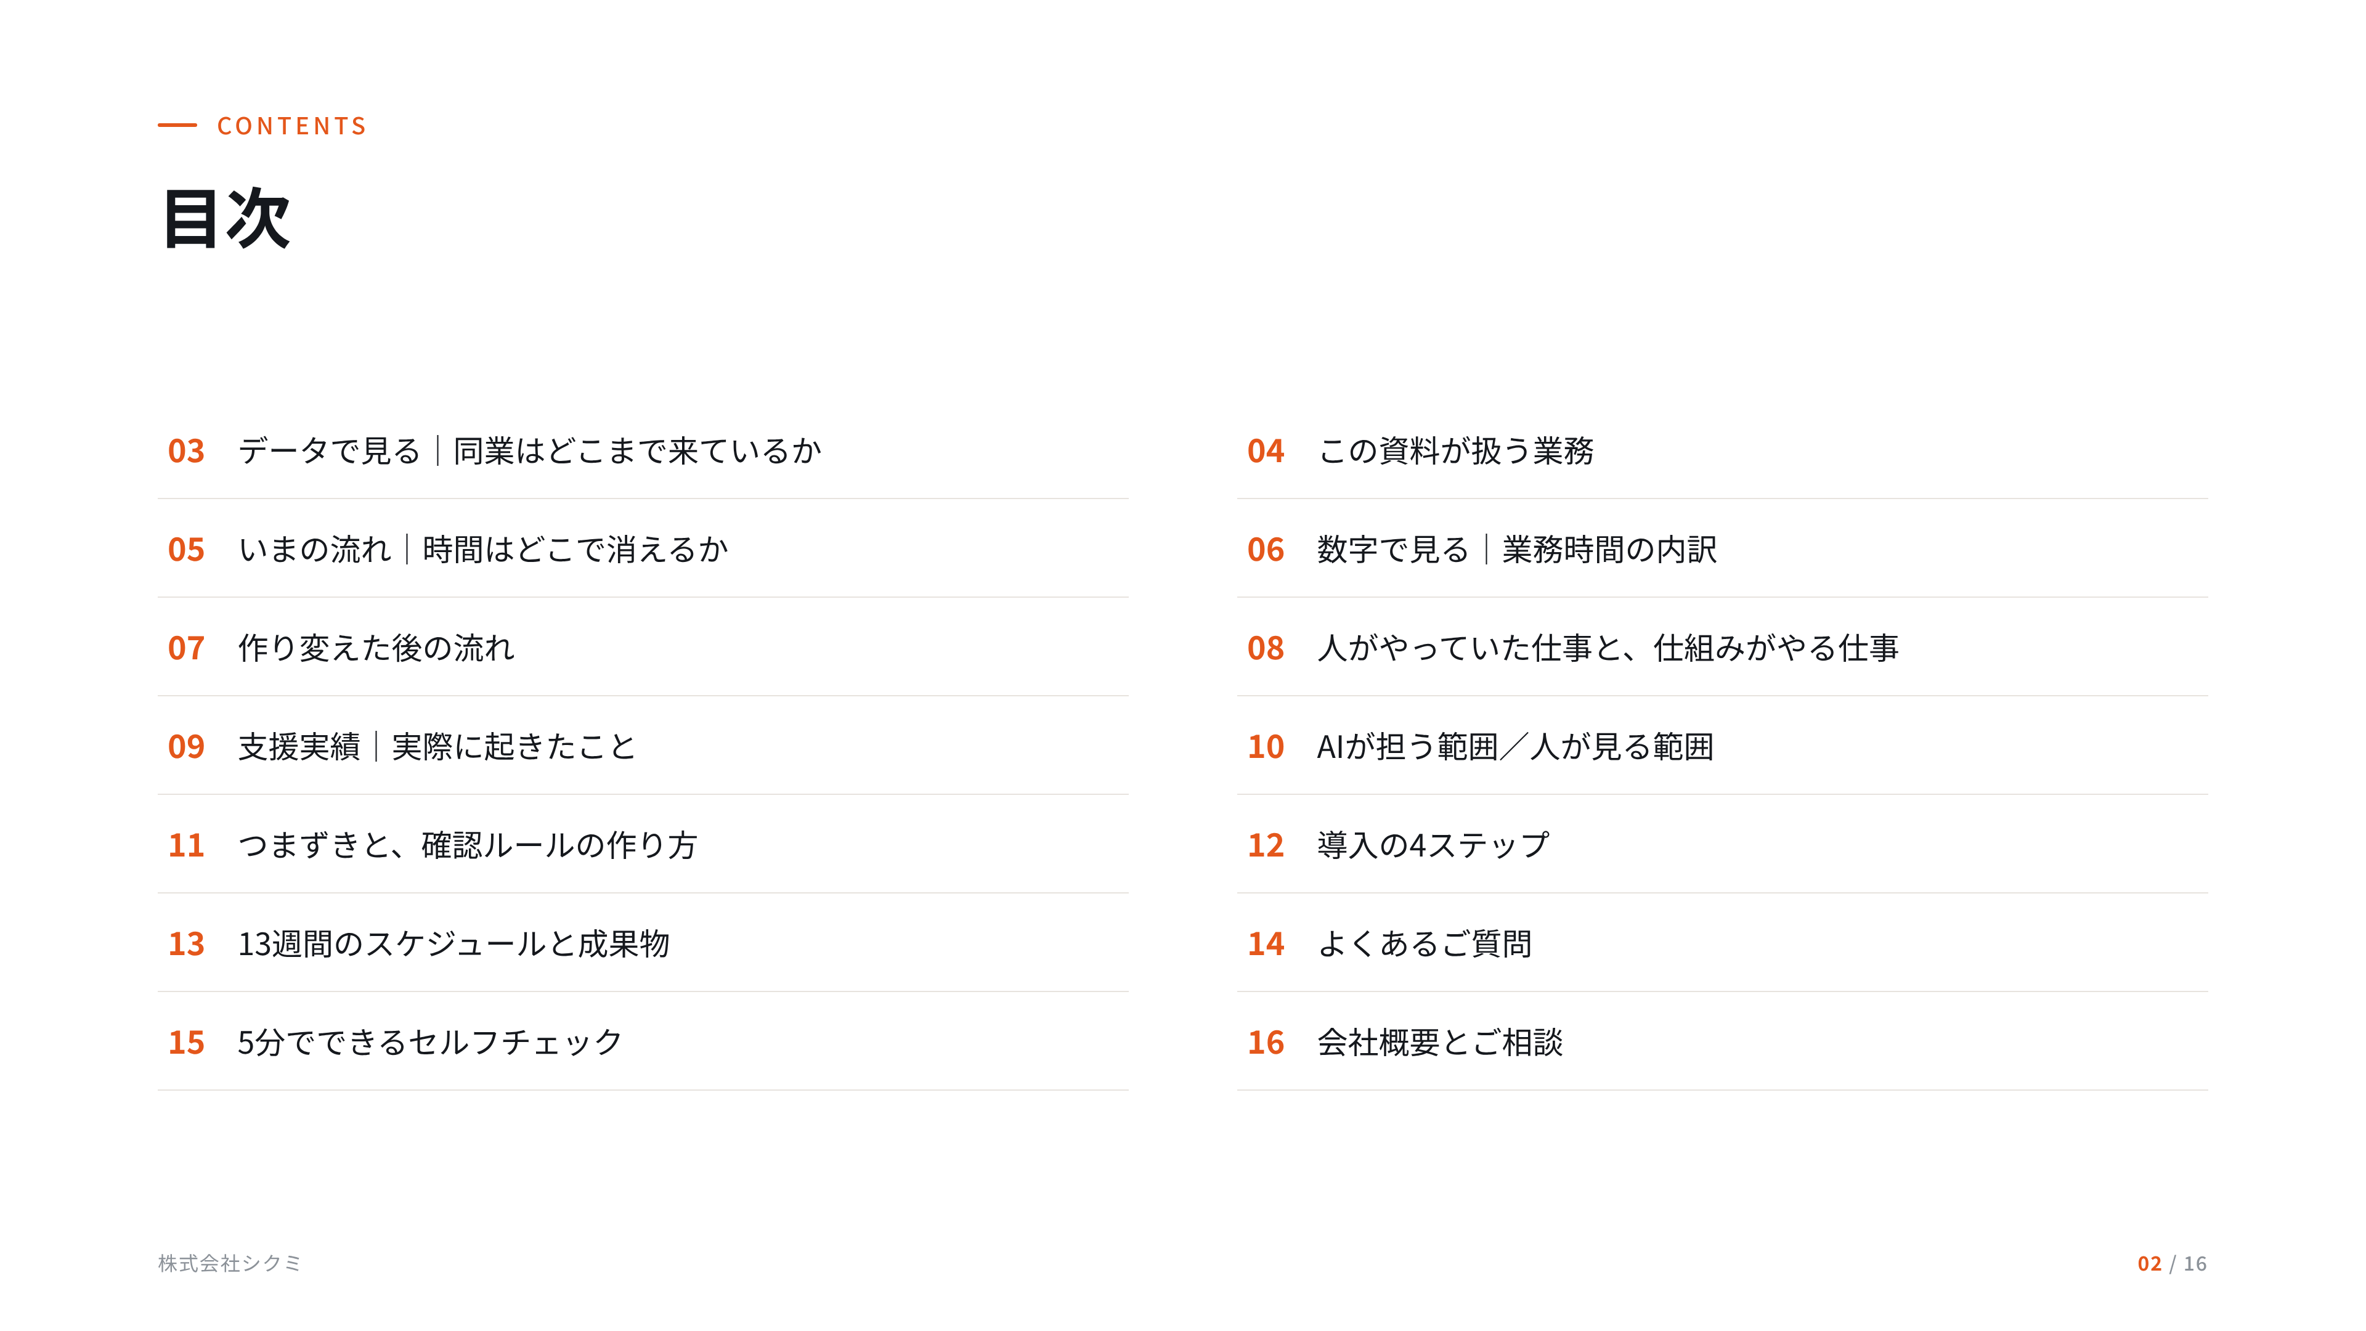Open item 14 よくあるご質問

point(1722,943)
